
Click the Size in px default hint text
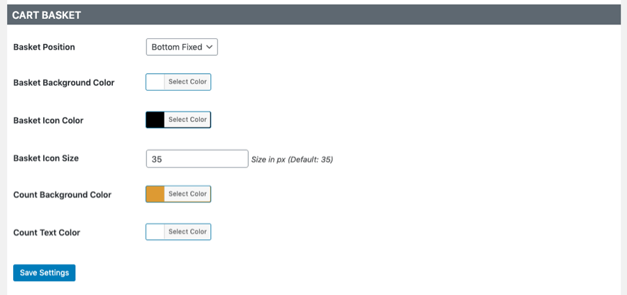(292, 160)
